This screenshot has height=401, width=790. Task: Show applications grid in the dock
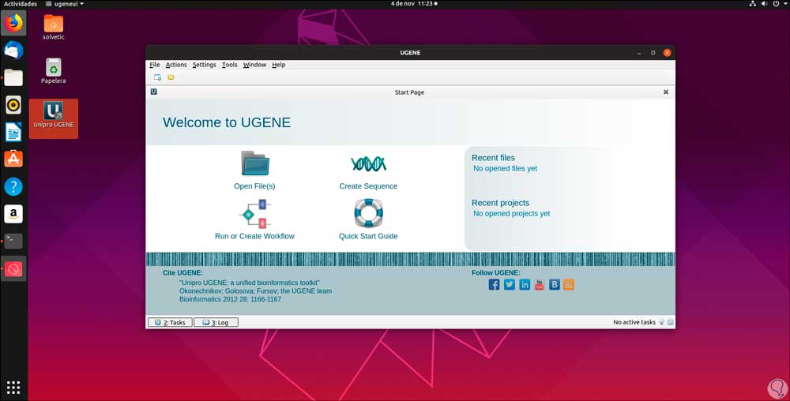tap(13, 387)
